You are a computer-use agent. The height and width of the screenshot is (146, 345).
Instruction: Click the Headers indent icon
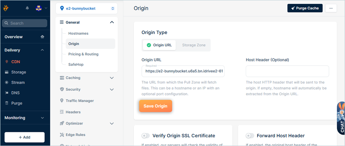pos(62,112)
